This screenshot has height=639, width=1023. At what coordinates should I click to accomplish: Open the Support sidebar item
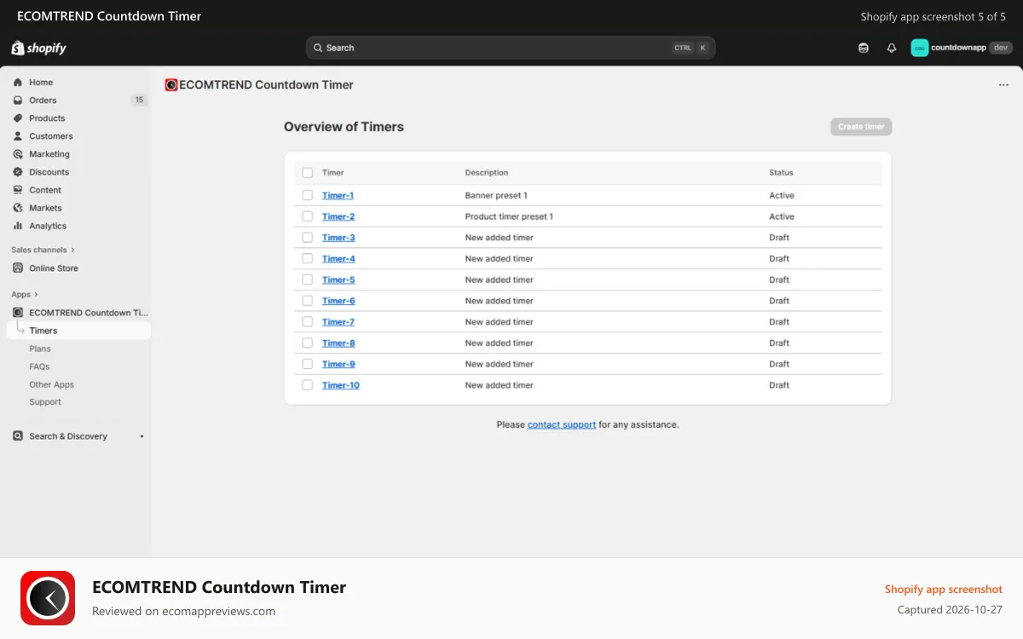pyautogui.click(x=45, y=402)
